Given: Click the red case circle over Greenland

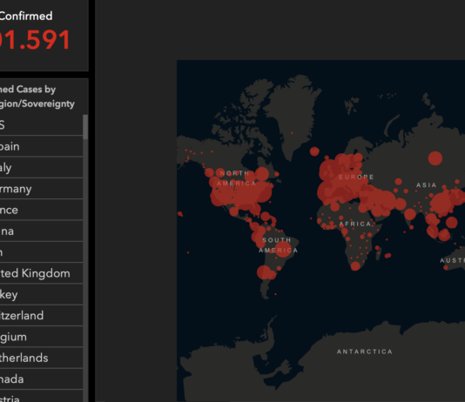Looking at the screenshot, I should (292, 133).
